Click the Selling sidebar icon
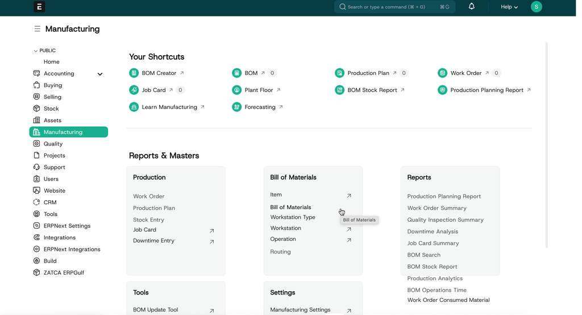Image resolution: width=582 pixels, height=315 pixels. (x=36, y=97)
